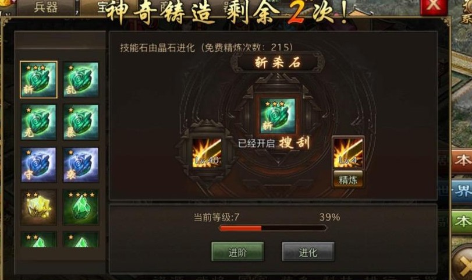Select the four-star green crystal
This screenshot has width=472, height=280.
click(81, 207)
